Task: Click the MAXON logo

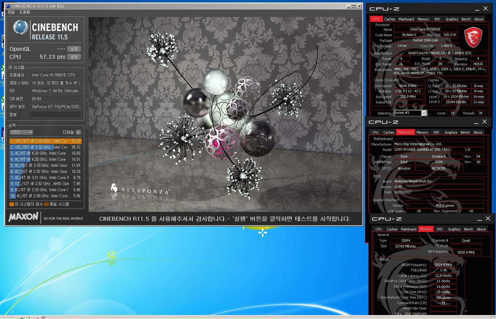Action: coord(23,217)
